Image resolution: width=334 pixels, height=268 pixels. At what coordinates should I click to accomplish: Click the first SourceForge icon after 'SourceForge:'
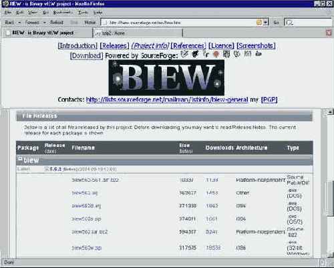[x=184, y=54]
